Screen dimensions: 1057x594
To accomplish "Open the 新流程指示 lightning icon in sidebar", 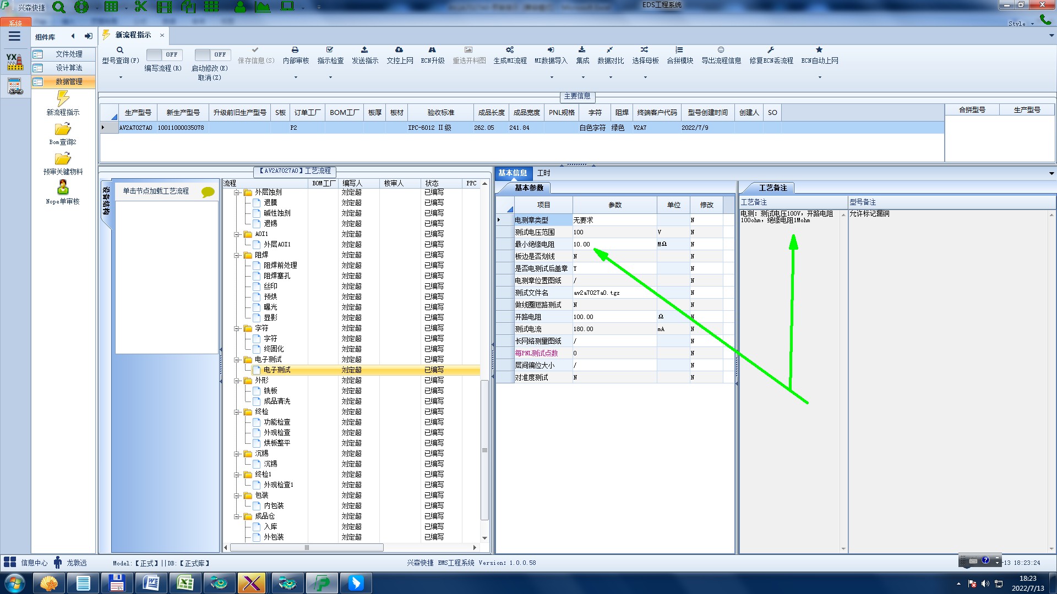I will 63,99.
